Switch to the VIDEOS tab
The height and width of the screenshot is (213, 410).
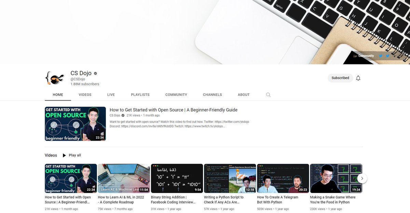[x=85, y=95]
